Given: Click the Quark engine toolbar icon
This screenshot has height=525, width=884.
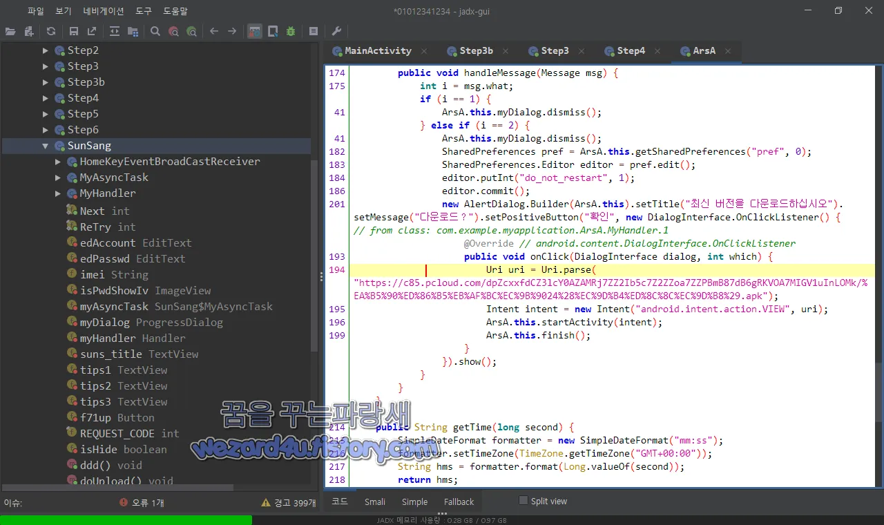Looking at the screenshot, I should click(x=273, y=31).
